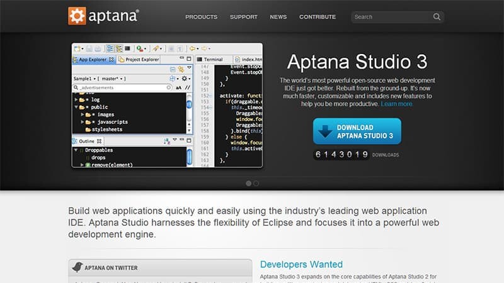Open the Products menu
Viewport: 504px width, 283px height.
201,17
